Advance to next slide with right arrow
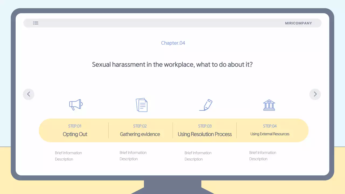The image size is (345, 194). point(315,94)
